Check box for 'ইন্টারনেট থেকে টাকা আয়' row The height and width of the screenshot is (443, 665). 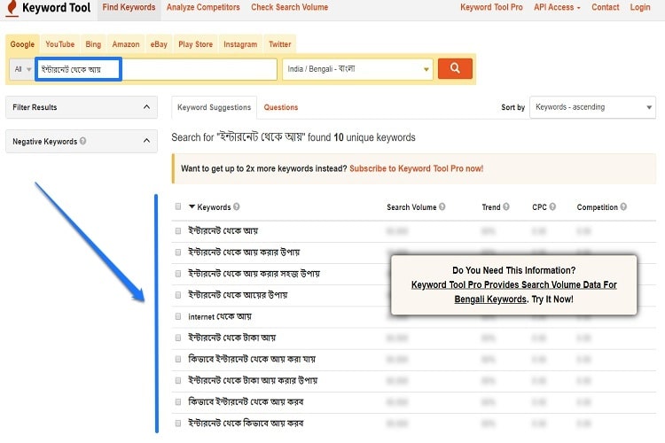click(x=178, y=338)
